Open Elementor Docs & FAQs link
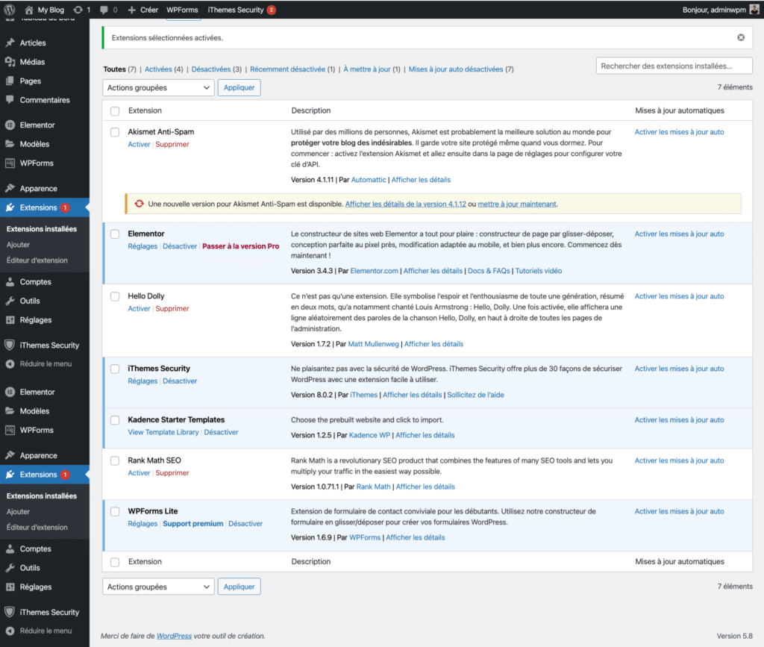 point(489,271)
